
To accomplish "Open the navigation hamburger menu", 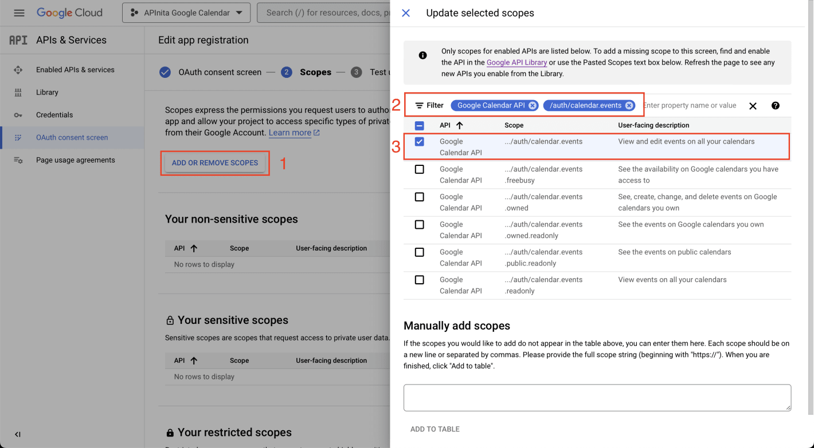I will click(19, 13).
